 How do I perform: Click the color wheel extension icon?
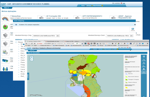119,43
